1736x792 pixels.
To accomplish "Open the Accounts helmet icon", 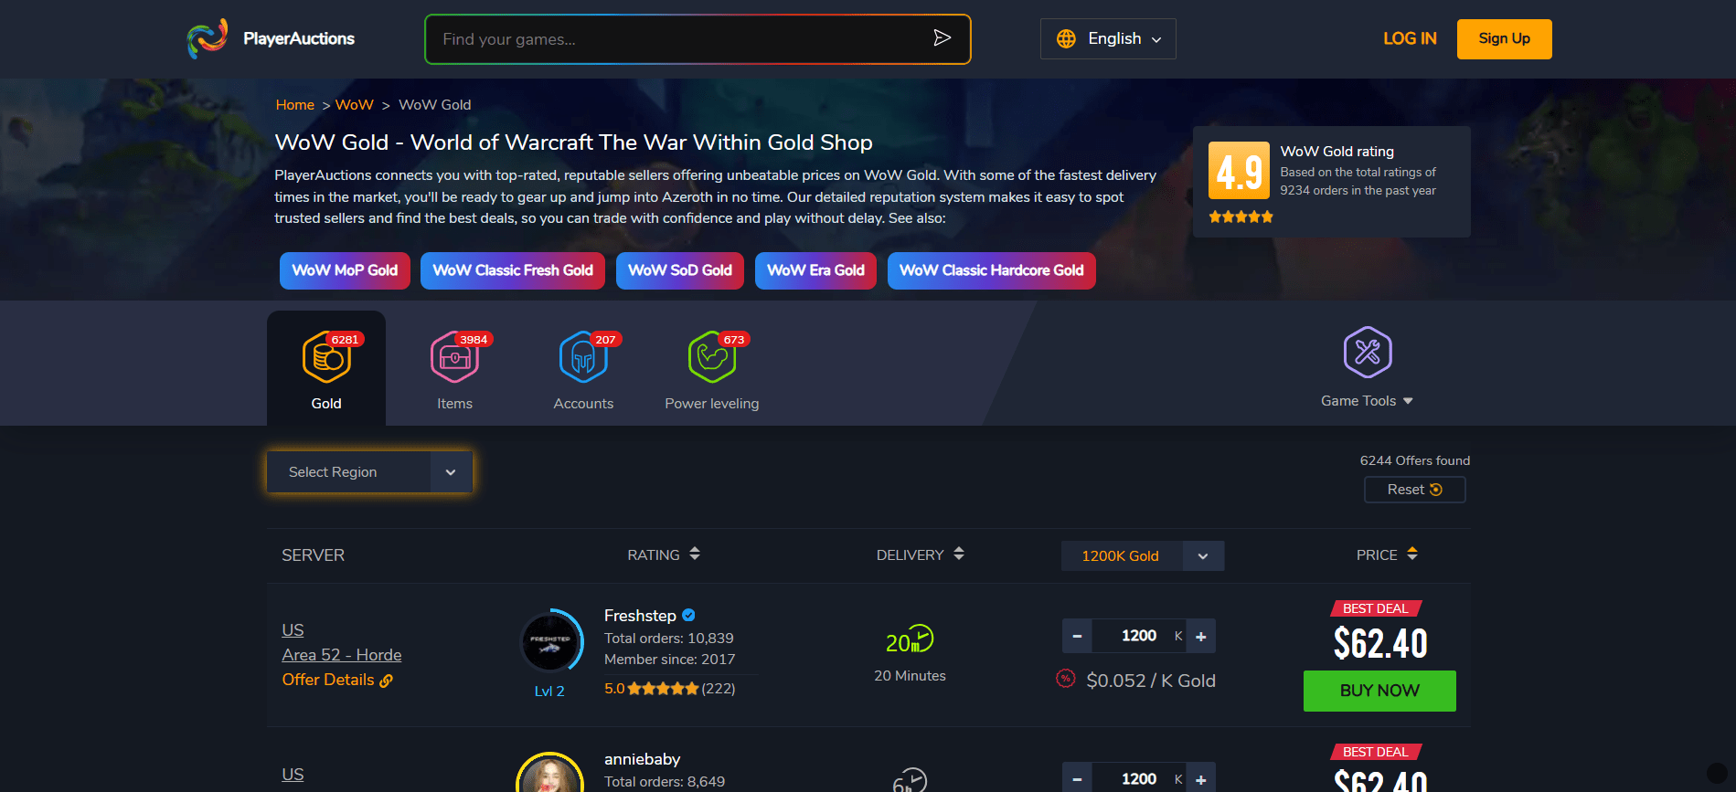I will click(583, 357).
